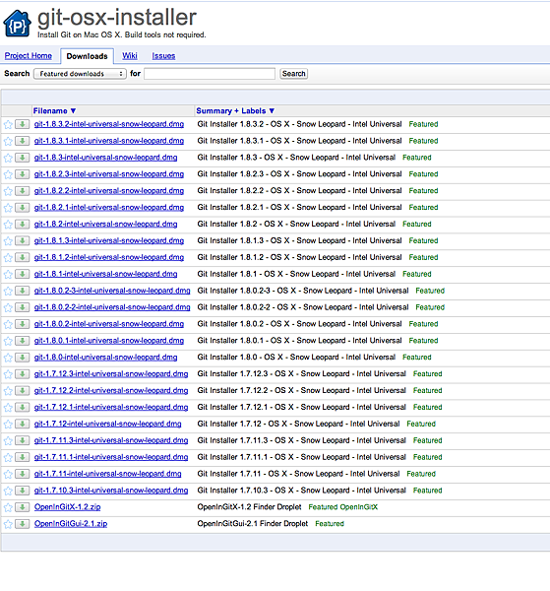550x591 pixels.
Task: Click download arrow icon for OpenInGitGui-2.1.zip
Action: 23,524
